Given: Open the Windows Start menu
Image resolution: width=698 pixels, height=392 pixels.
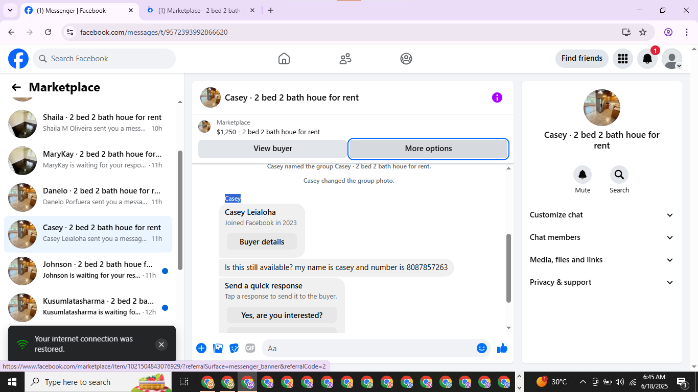Looking at the screenshot, I should 12,382.
